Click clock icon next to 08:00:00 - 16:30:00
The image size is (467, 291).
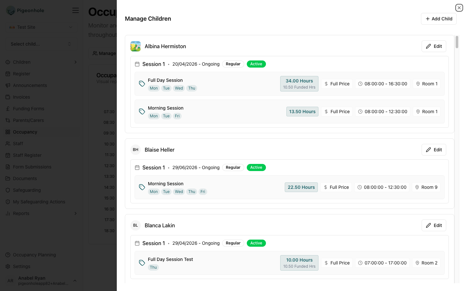pos(360,84)
